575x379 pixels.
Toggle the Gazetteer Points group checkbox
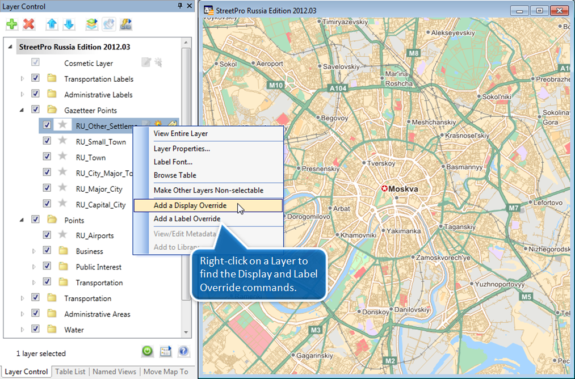[35, 110]
